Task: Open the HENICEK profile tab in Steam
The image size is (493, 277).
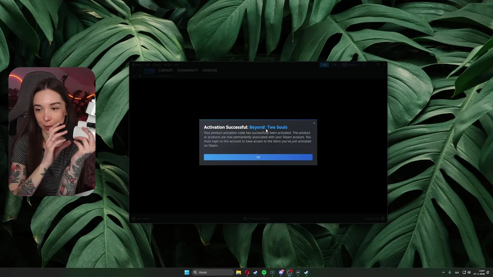Action: [x=210, y=70]
